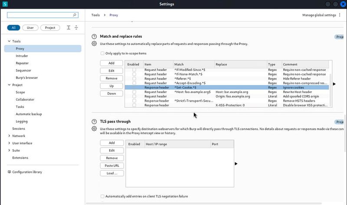
Task: Click the expand all sections icon
Action: point(69,28)
